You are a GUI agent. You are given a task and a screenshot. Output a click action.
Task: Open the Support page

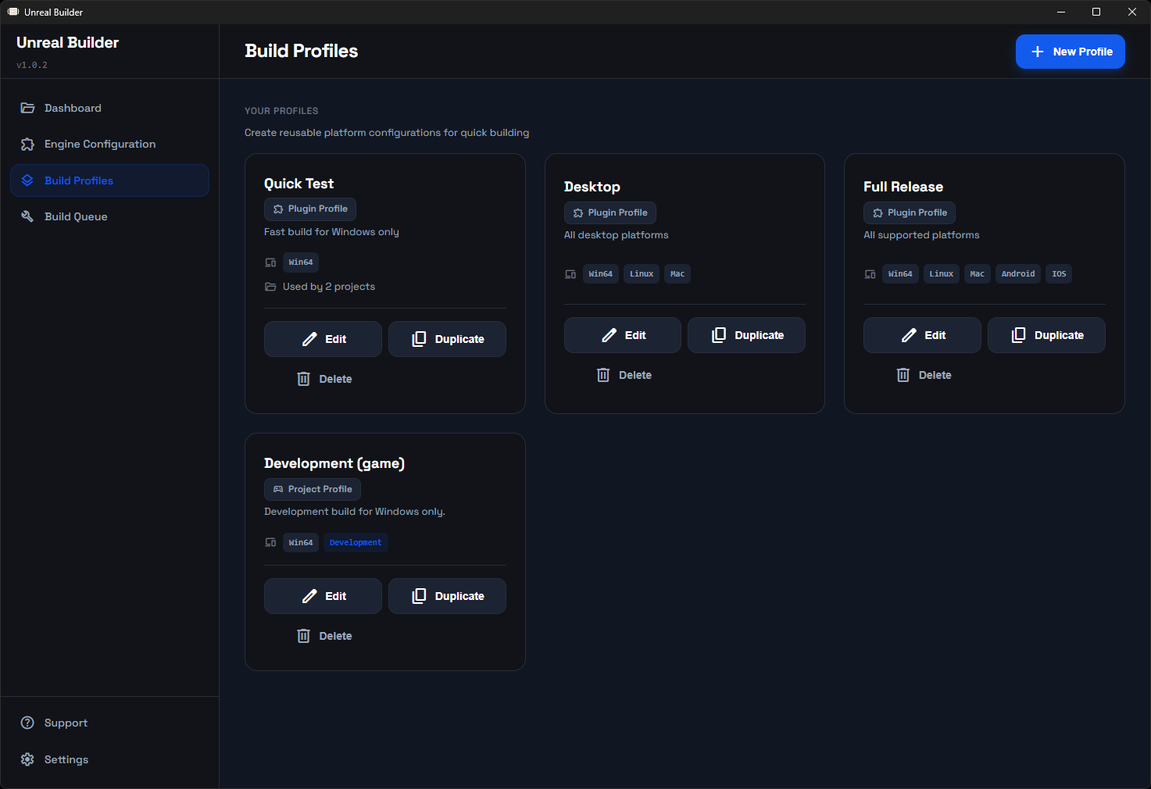coord(109,723)
